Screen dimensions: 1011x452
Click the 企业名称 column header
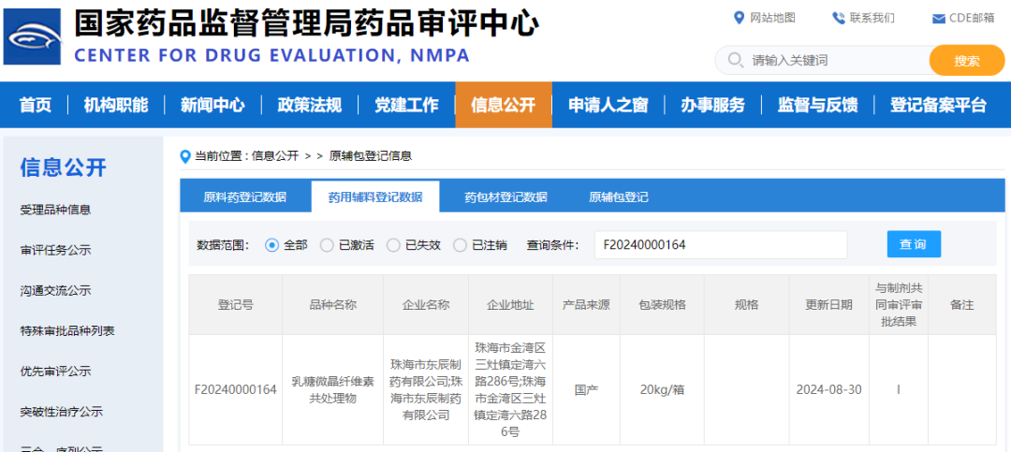pos(426,305)
